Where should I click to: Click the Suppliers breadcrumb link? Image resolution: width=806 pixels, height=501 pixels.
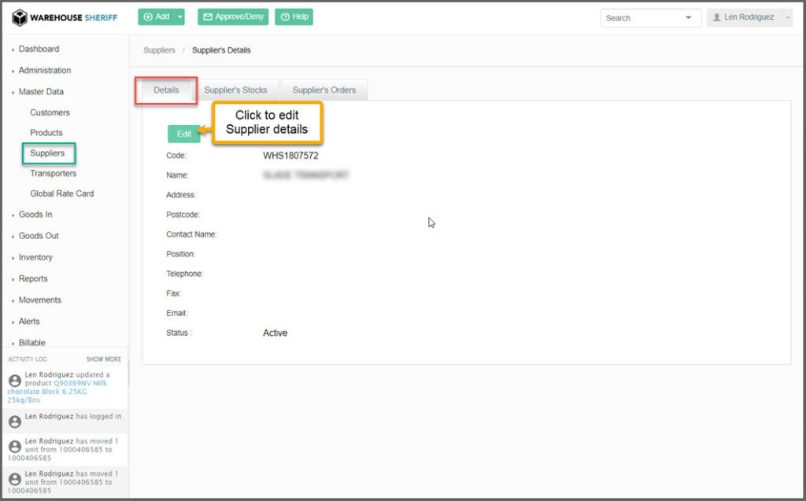[159, 50]
